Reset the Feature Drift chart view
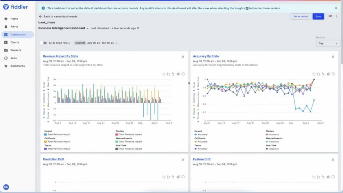Image resolution: width=343 pixels, height=193 pixels. pos(333,177)
